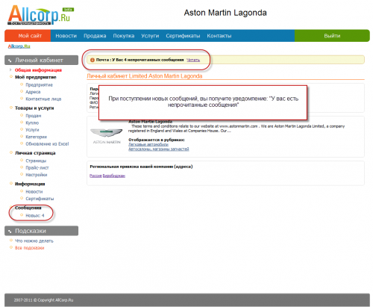Open the Новости menu item
This screenshot has width=373, height=307.
(66, 36)
